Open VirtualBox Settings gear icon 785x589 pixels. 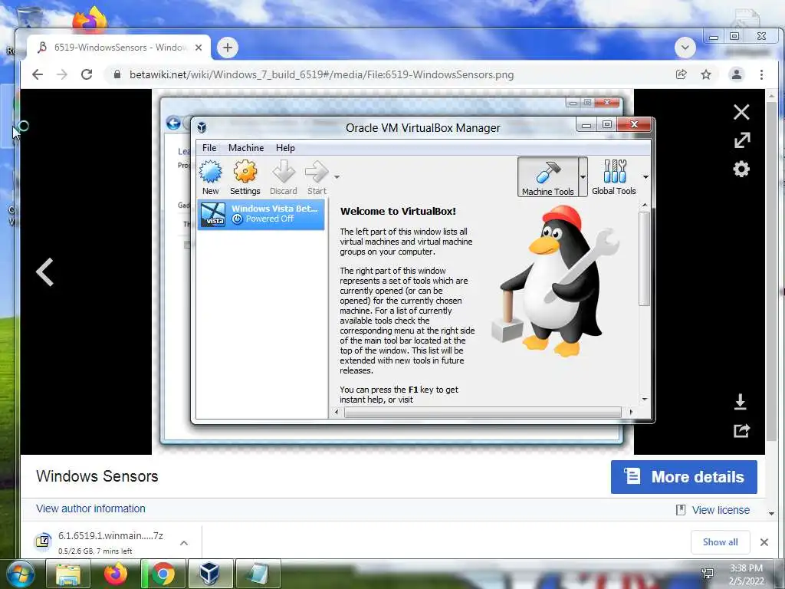pyautogui.click(x=245, y=172)
